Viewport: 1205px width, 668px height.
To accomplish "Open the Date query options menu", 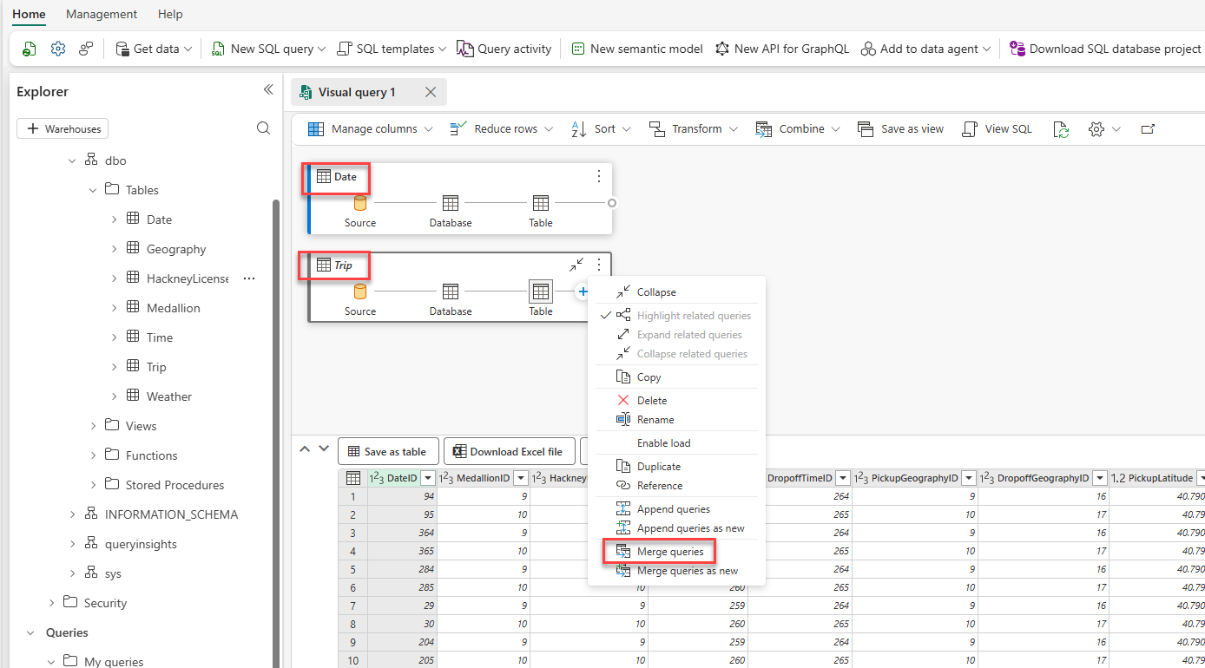I will click(599, 176).
